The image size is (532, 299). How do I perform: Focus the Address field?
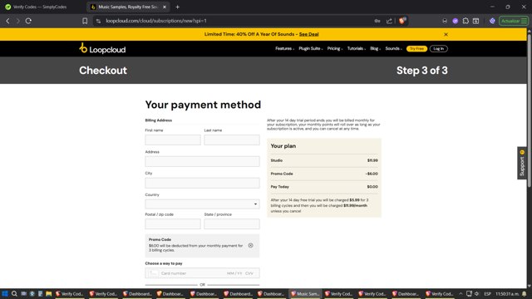coord(202,161)
